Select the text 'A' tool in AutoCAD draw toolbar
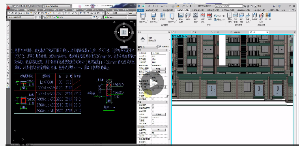299x146 pixels. point(8,83)
